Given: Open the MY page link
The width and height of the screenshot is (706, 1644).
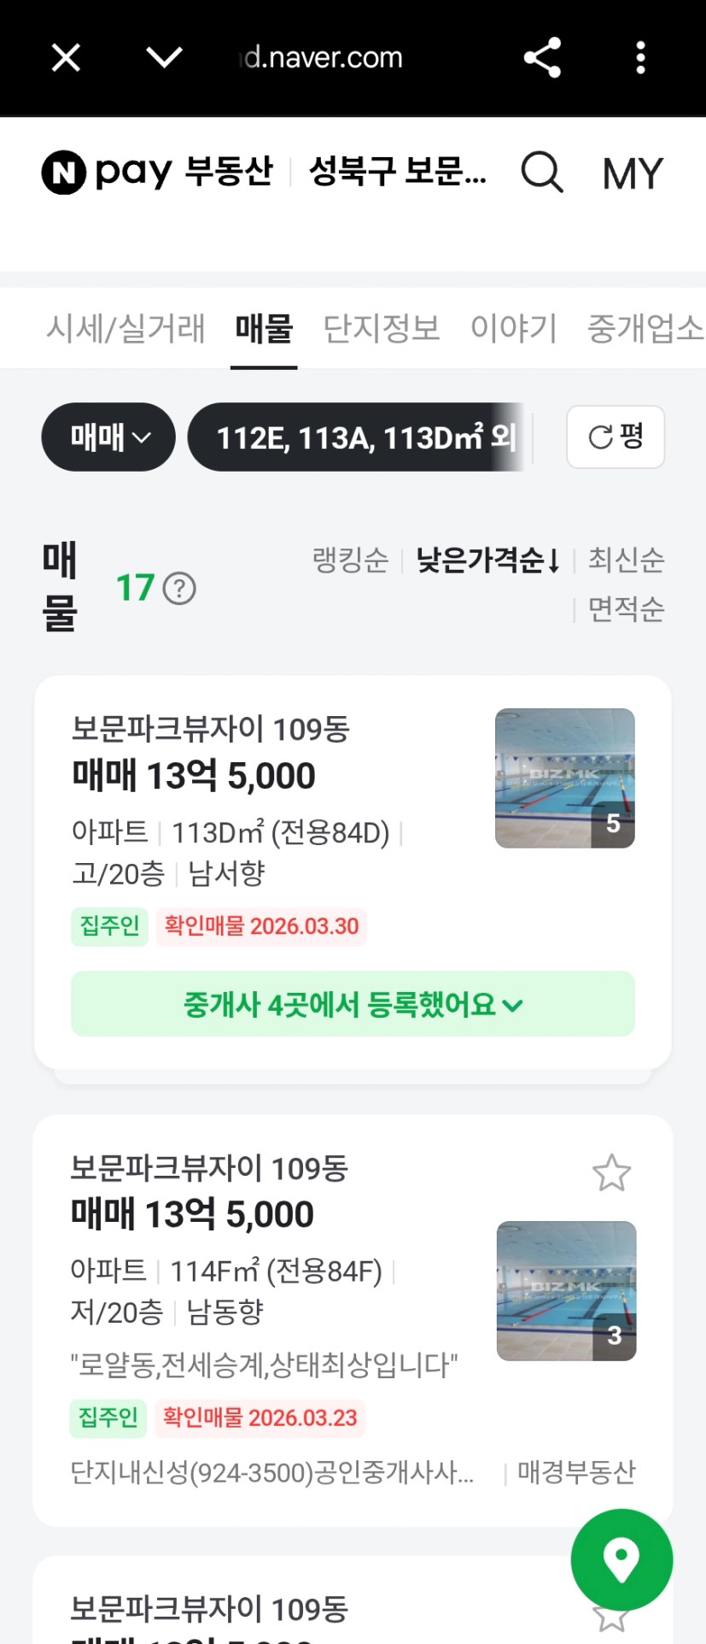Looking at the screenshot, I should tap(632, 173).
